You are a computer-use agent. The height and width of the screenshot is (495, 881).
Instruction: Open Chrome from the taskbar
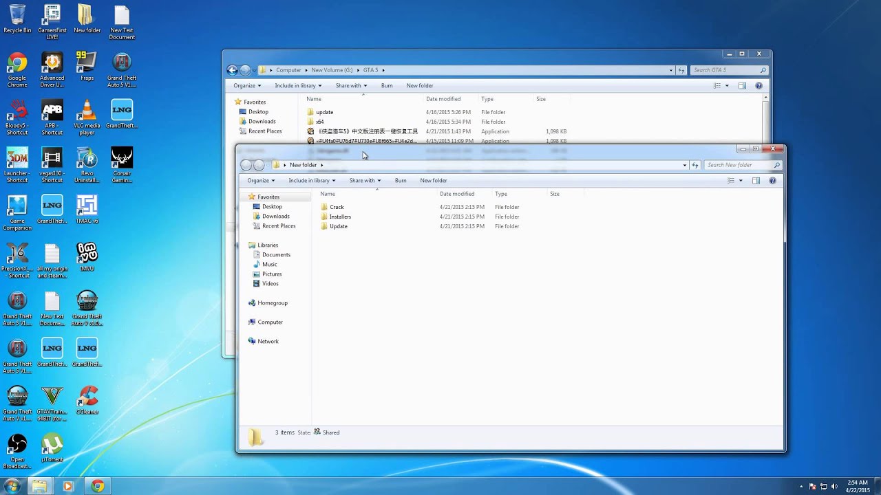tap(97, 486)
